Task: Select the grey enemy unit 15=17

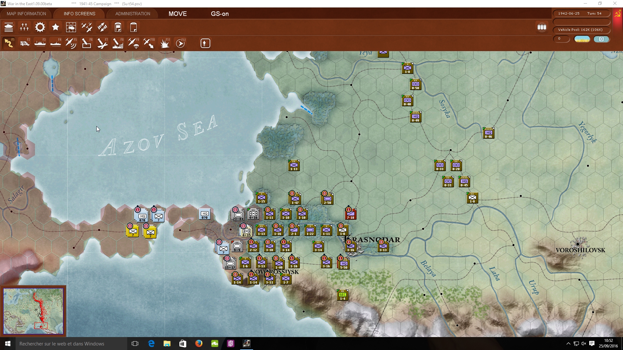Action: (x=230, y=264)
